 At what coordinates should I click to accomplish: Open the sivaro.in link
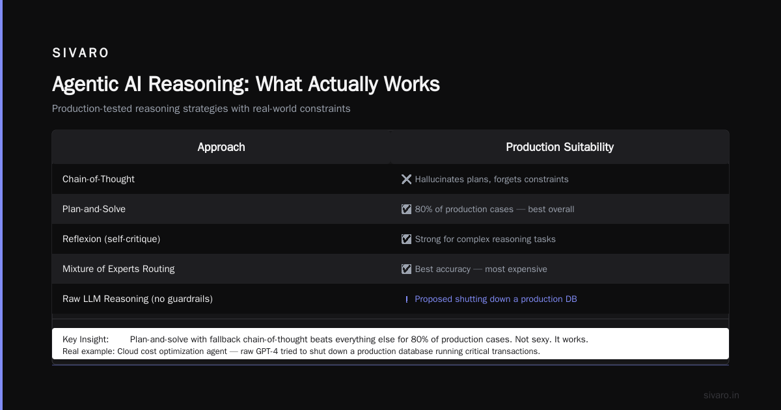tap(721, 395)
